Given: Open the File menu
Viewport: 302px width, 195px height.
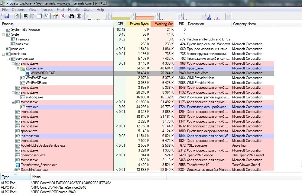Looking at the screenshot, I should 5,10.
